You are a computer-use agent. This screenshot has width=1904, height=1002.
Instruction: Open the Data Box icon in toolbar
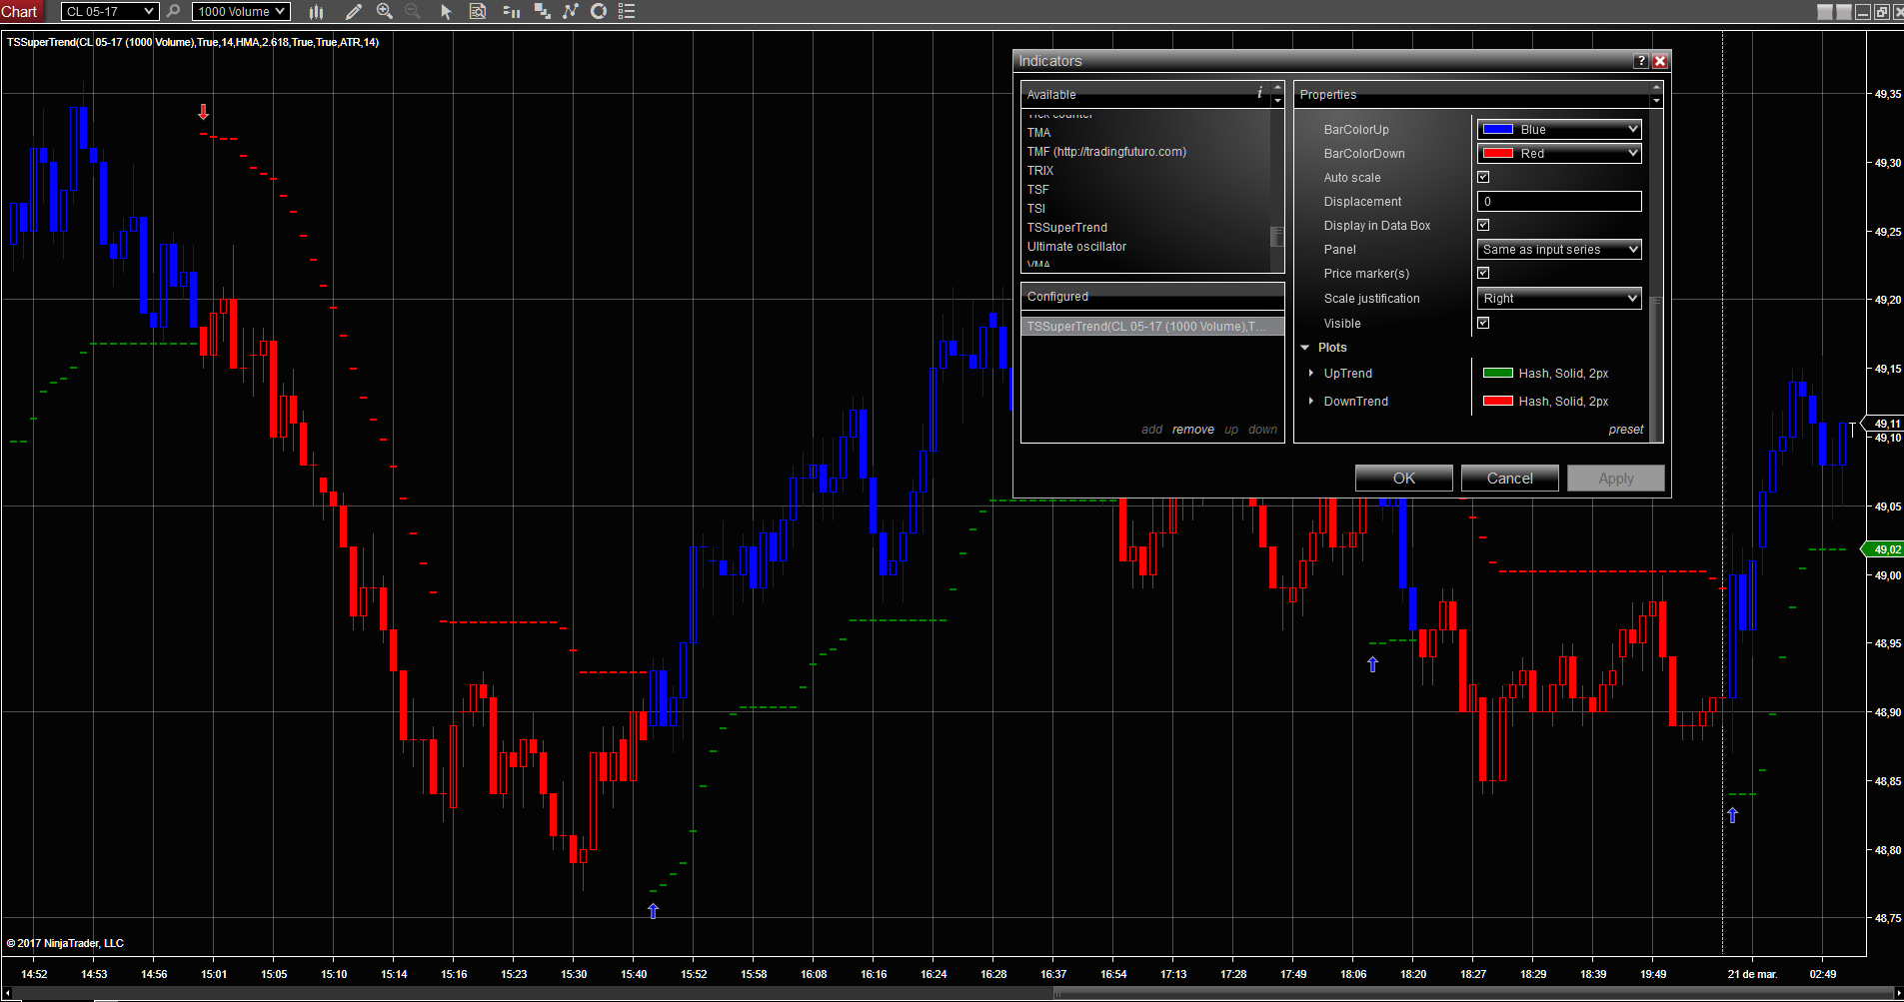click(x=478, y=12)
